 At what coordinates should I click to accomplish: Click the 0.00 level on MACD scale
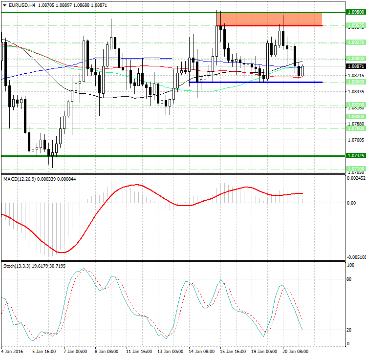point(351,203)
